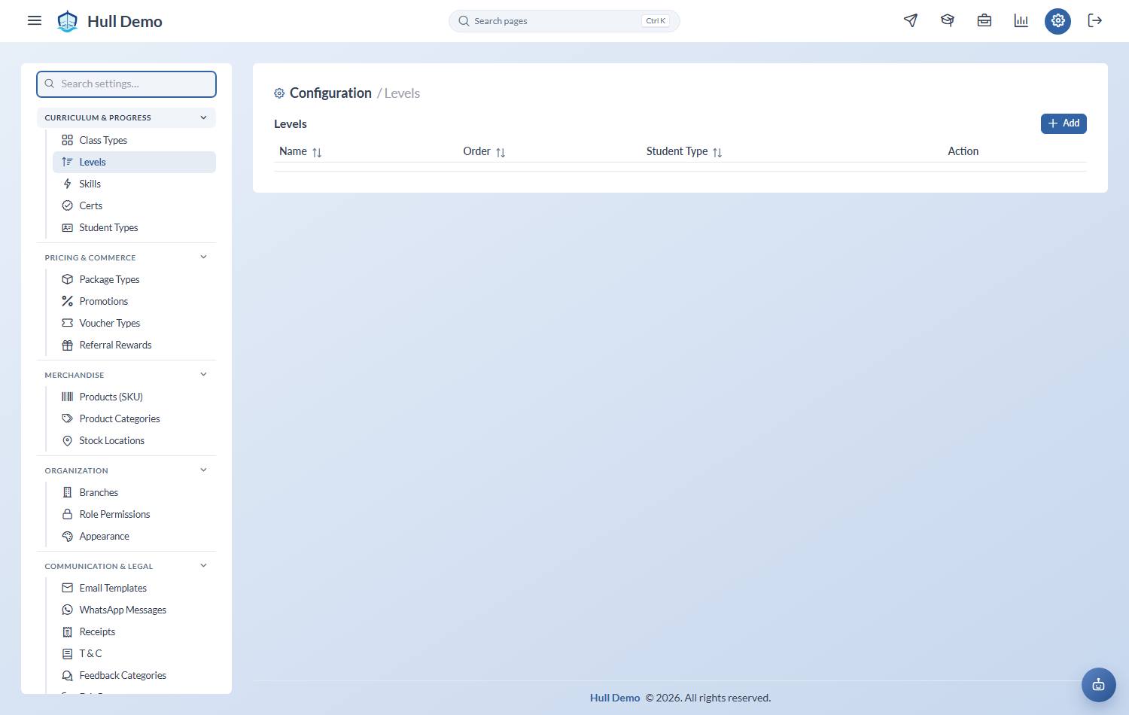Open Feedback Categories settings
This screenshot has width=1129, height=715.
click(134, 675)
